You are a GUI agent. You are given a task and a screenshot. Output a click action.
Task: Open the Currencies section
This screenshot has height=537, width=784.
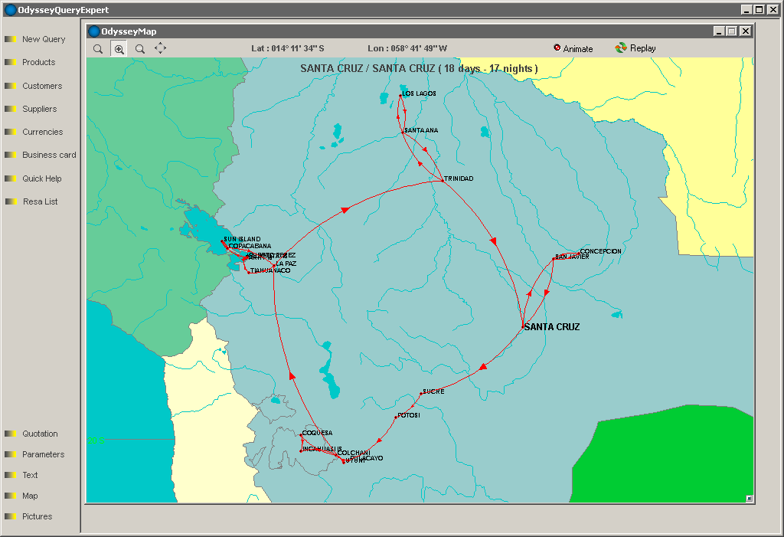(42, 132)
